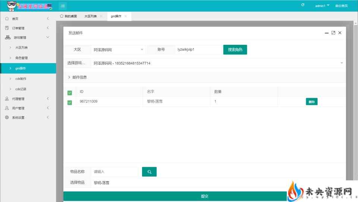Click the 物品名称 input field
The image size is (358, 202).
114,172
